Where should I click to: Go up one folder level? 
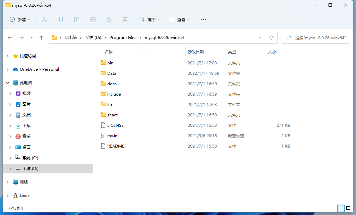pos(41,38)
